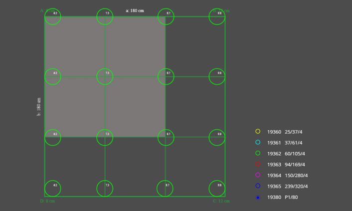Click the legend code 19360
This screenshot has width=352, height=211.
point(274,132)
